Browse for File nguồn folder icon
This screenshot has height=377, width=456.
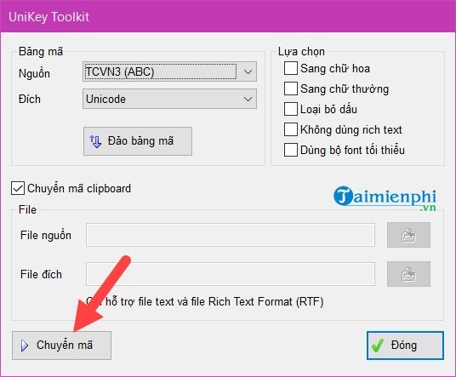(x=408, y=235)
